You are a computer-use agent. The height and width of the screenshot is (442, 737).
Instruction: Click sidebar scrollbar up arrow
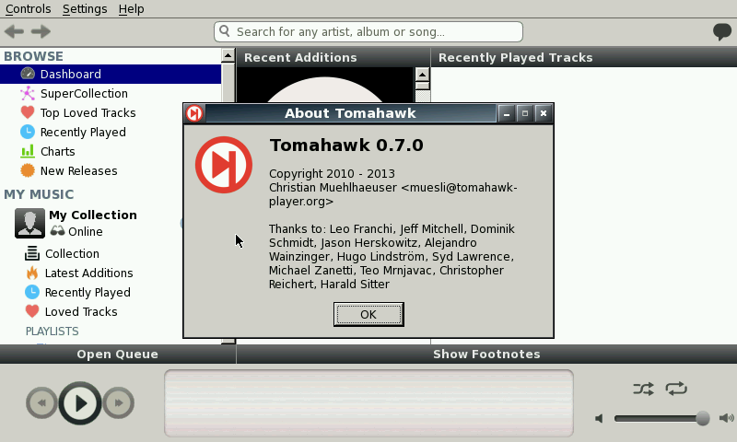click(228, 55)
